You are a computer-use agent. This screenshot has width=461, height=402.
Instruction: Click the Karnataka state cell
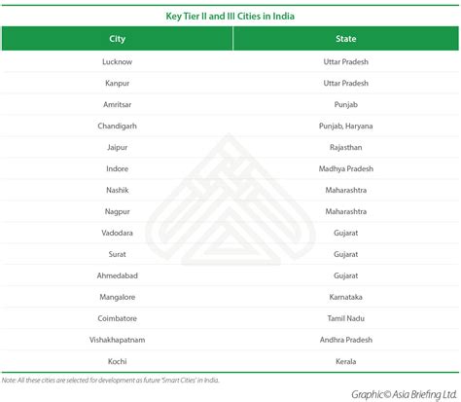[x=345, y=297]
